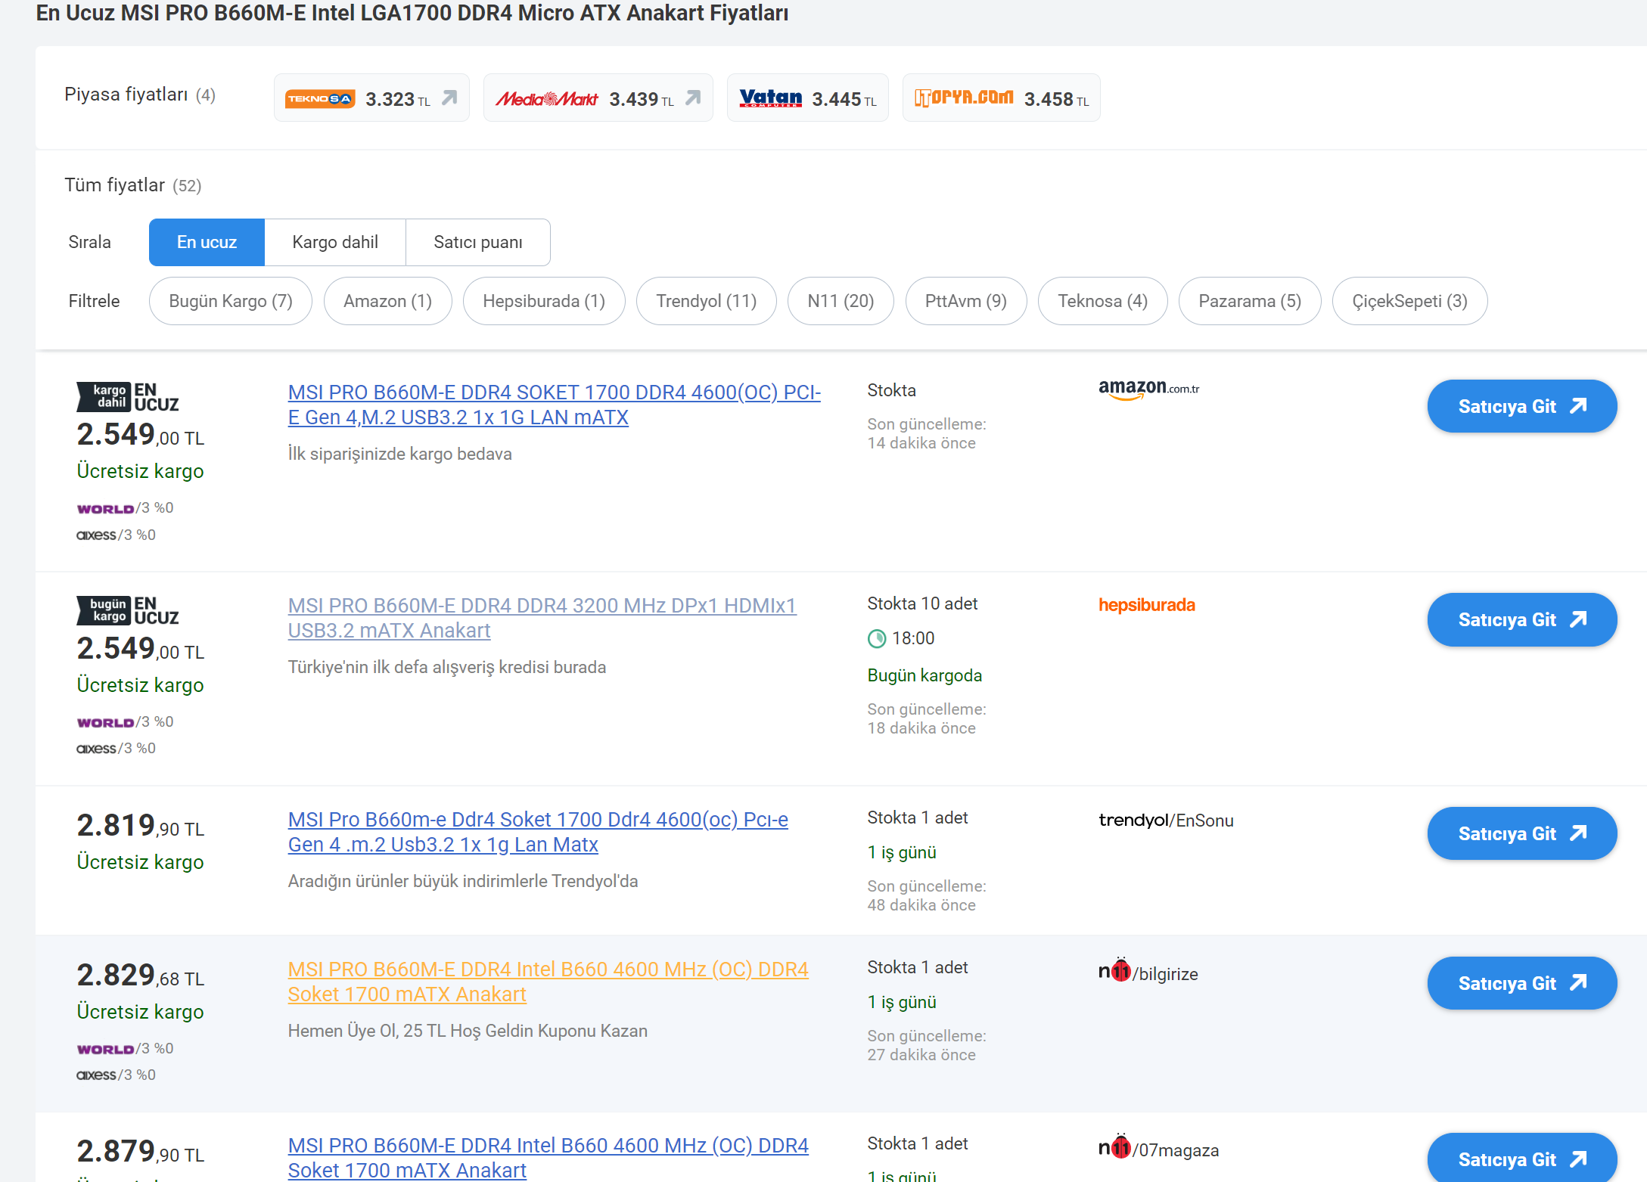Sort listings by Satıcı puanı
The image size is (1647, 1182).
[478, 242]
